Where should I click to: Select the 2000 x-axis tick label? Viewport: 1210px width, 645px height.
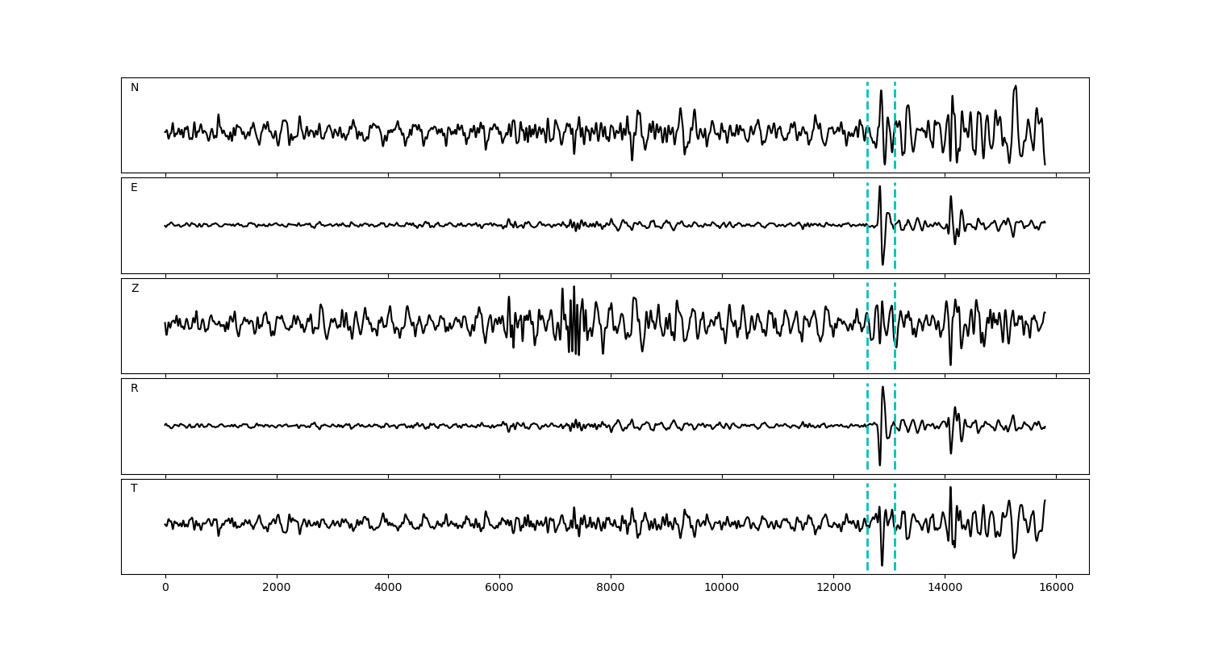coord(277,588)
